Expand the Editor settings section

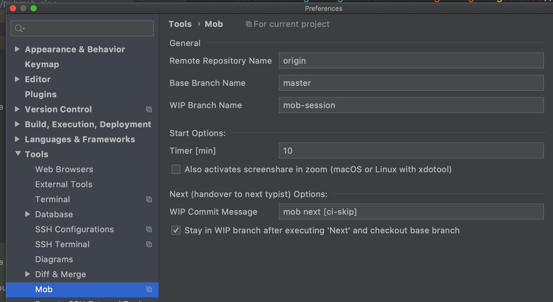(18, 79)
